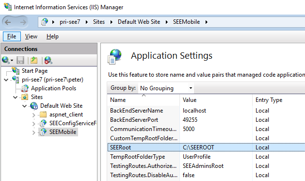Select the CommunicationTimeou... setting row
The image size is (305, 181).
[206, 129]
